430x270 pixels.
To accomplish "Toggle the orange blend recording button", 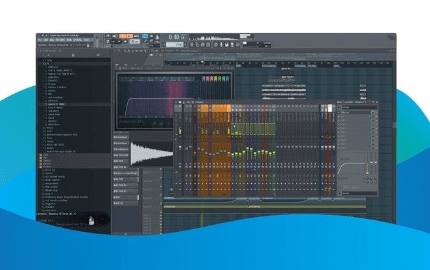I will [130, 36].
